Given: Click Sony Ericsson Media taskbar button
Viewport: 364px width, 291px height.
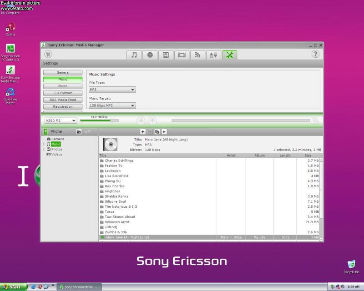Looking at the screenshot, I should point(79,287).
